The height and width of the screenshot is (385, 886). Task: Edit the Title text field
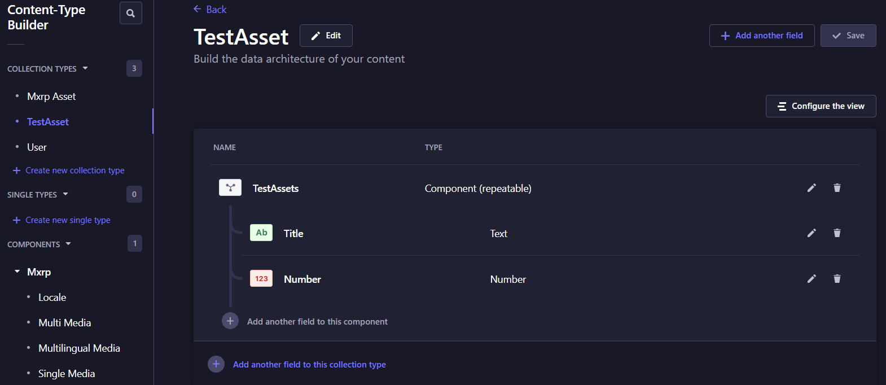click(812, 233)
